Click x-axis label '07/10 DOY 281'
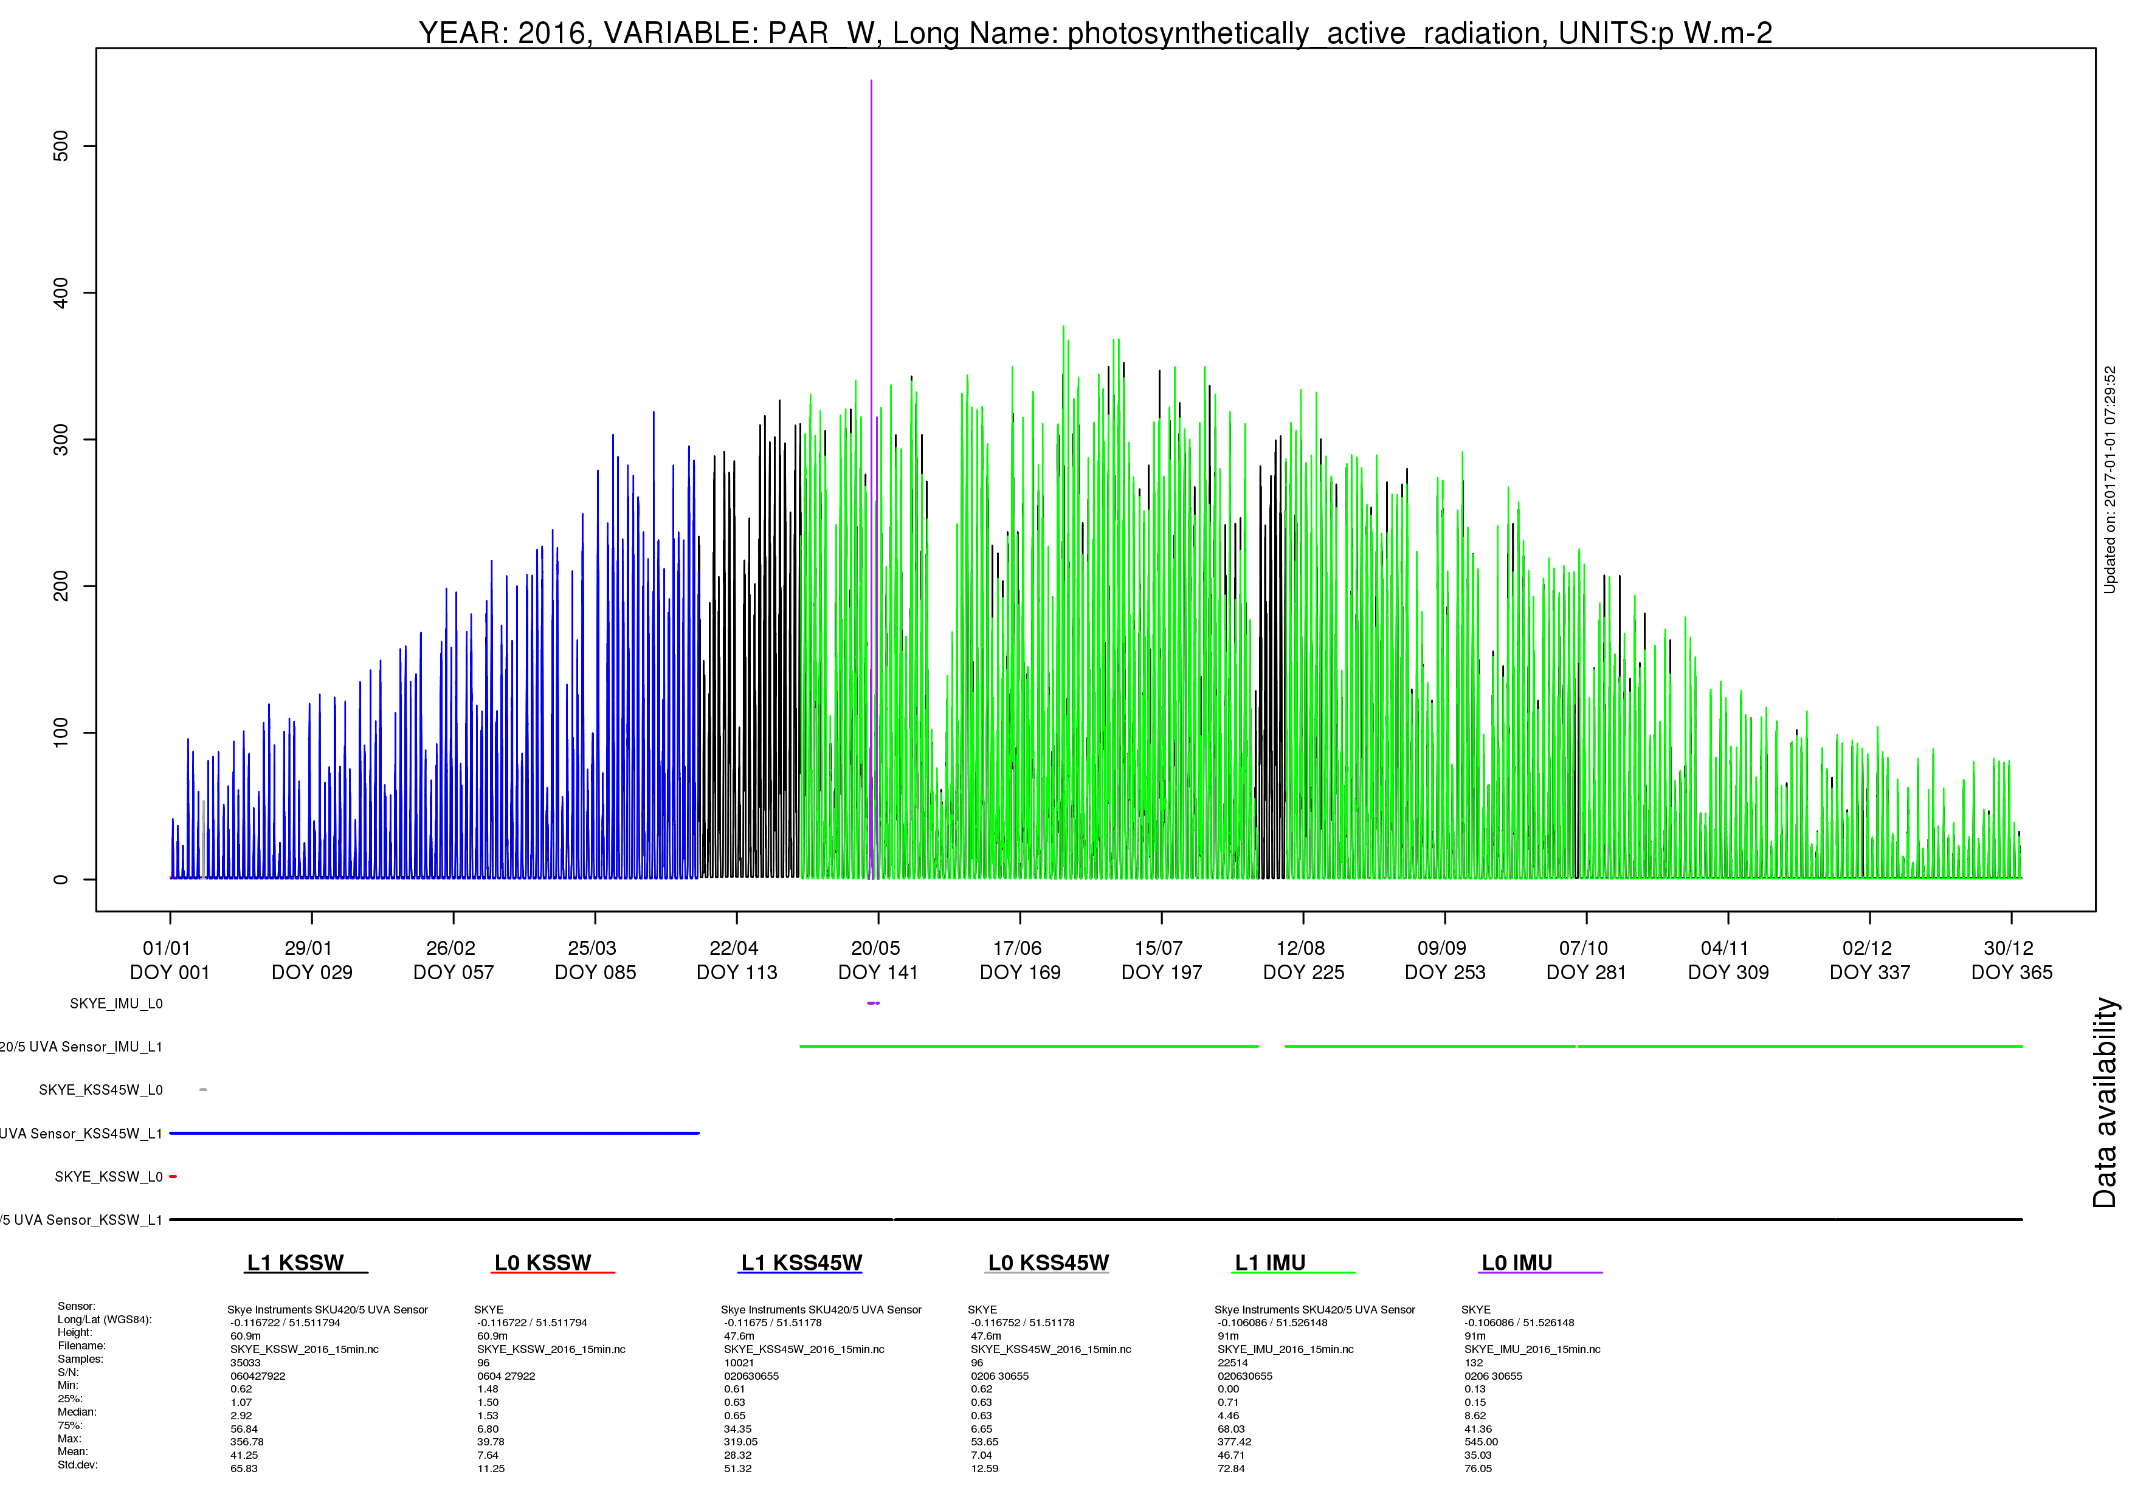 [1586, 960]
